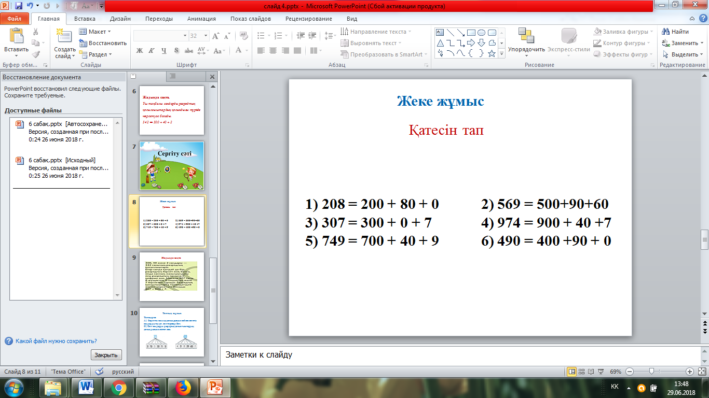Screen dimensions: 709x398
Task: Switch to the Animation (Анимация) tab
Action: [202, 19]
